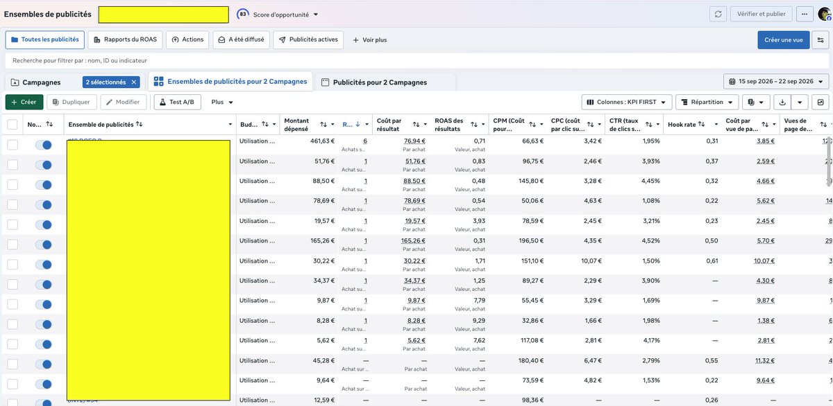Click the green Créer button
This screenshot has width=833, height=406.
click(24, 102)
